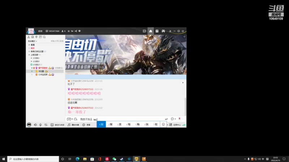Click the game promotional banner image
Viewport: 289px width, 162px height.
coord(126,55)
